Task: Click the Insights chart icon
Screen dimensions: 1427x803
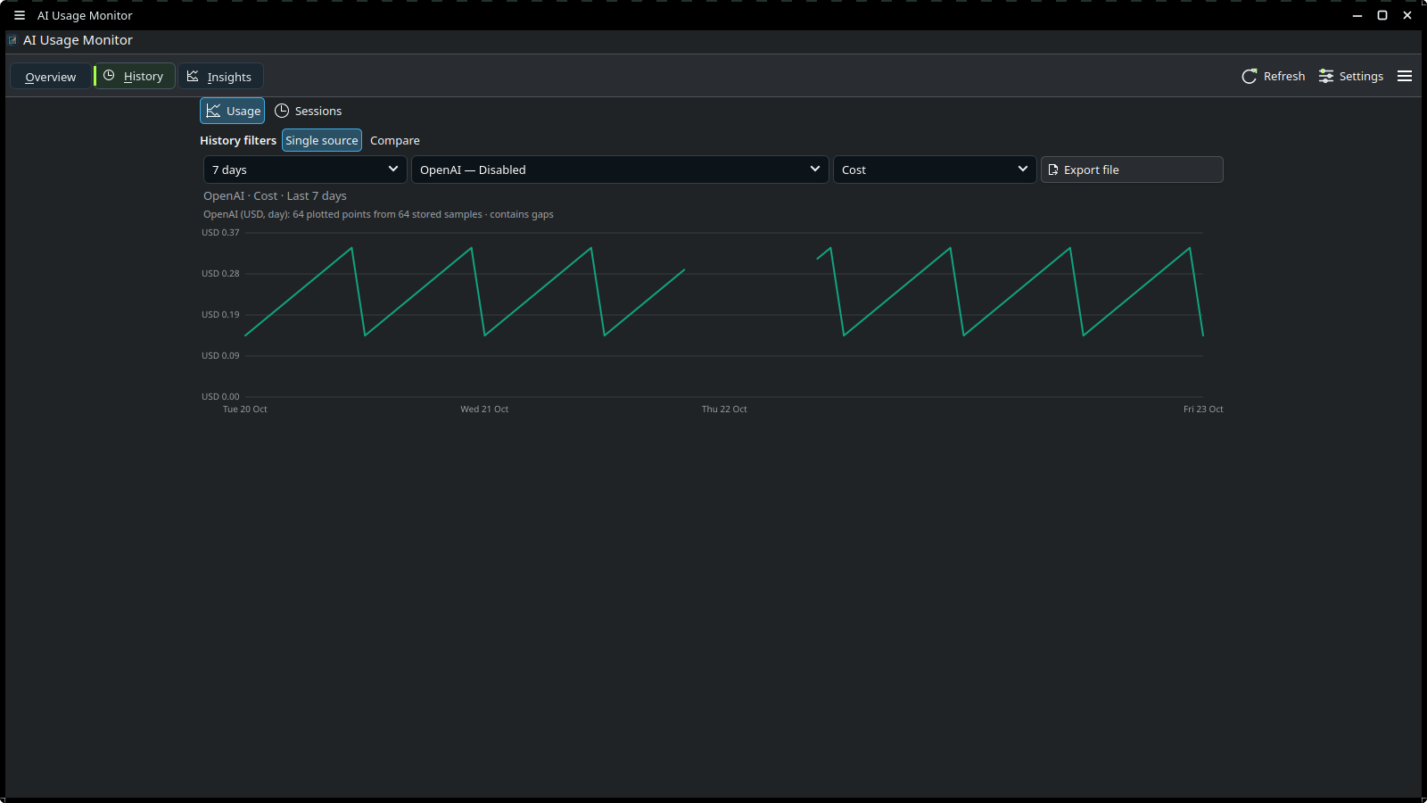Action: pyautogui.click(x=193, y=76)
